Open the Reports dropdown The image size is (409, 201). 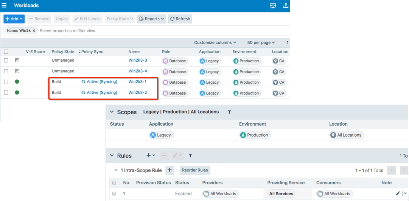click(151, 19)
